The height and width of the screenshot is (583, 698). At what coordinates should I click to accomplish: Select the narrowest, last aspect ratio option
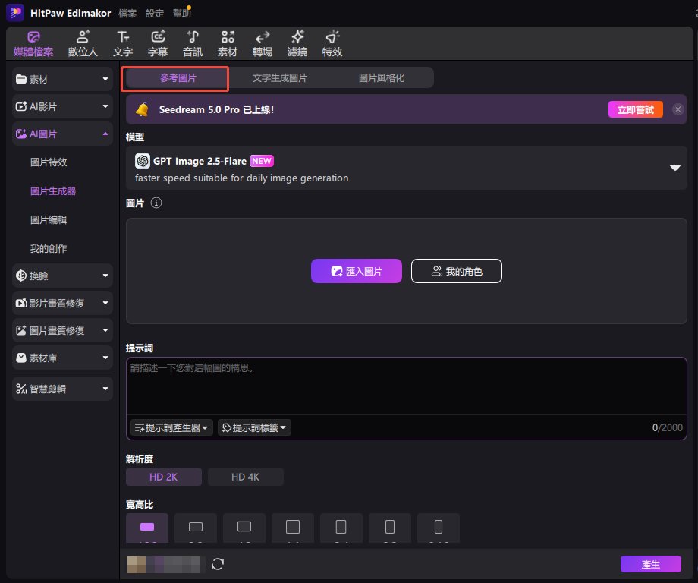click(439, 528)
